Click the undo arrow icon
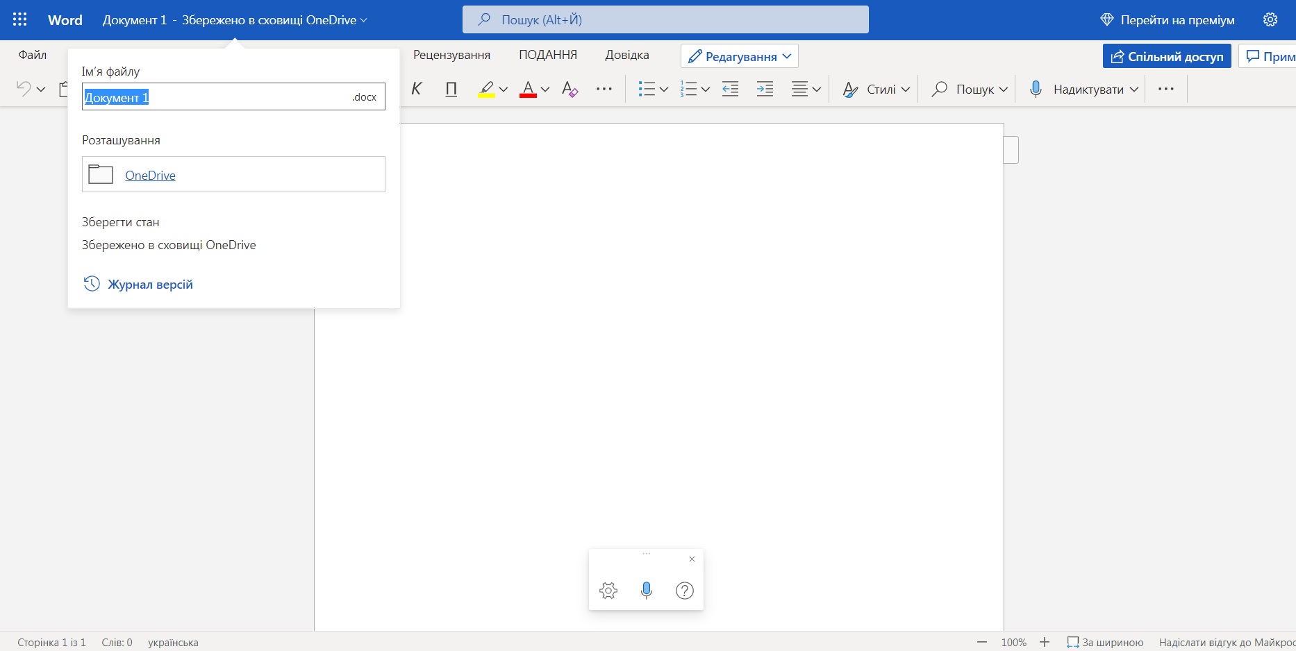Viewport: 1296px width, 651px height. (24, 89)
